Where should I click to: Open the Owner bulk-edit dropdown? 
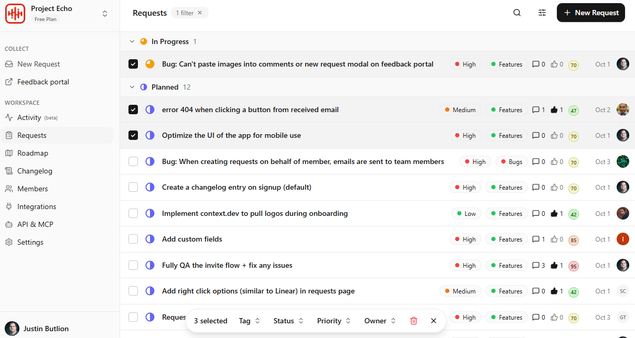click(380, 321)
